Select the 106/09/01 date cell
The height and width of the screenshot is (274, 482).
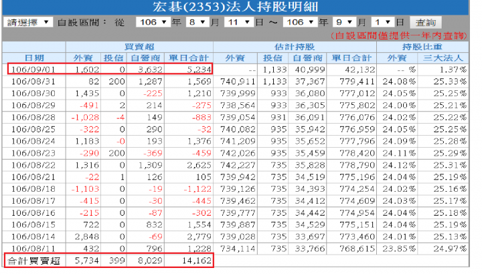point(33,70)
